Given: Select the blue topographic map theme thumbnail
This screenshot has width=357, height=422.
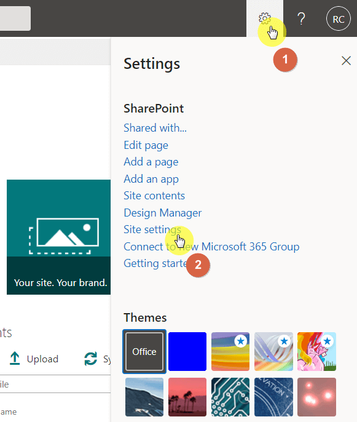Looking at the screenshot, I should [x=273, y=397].
